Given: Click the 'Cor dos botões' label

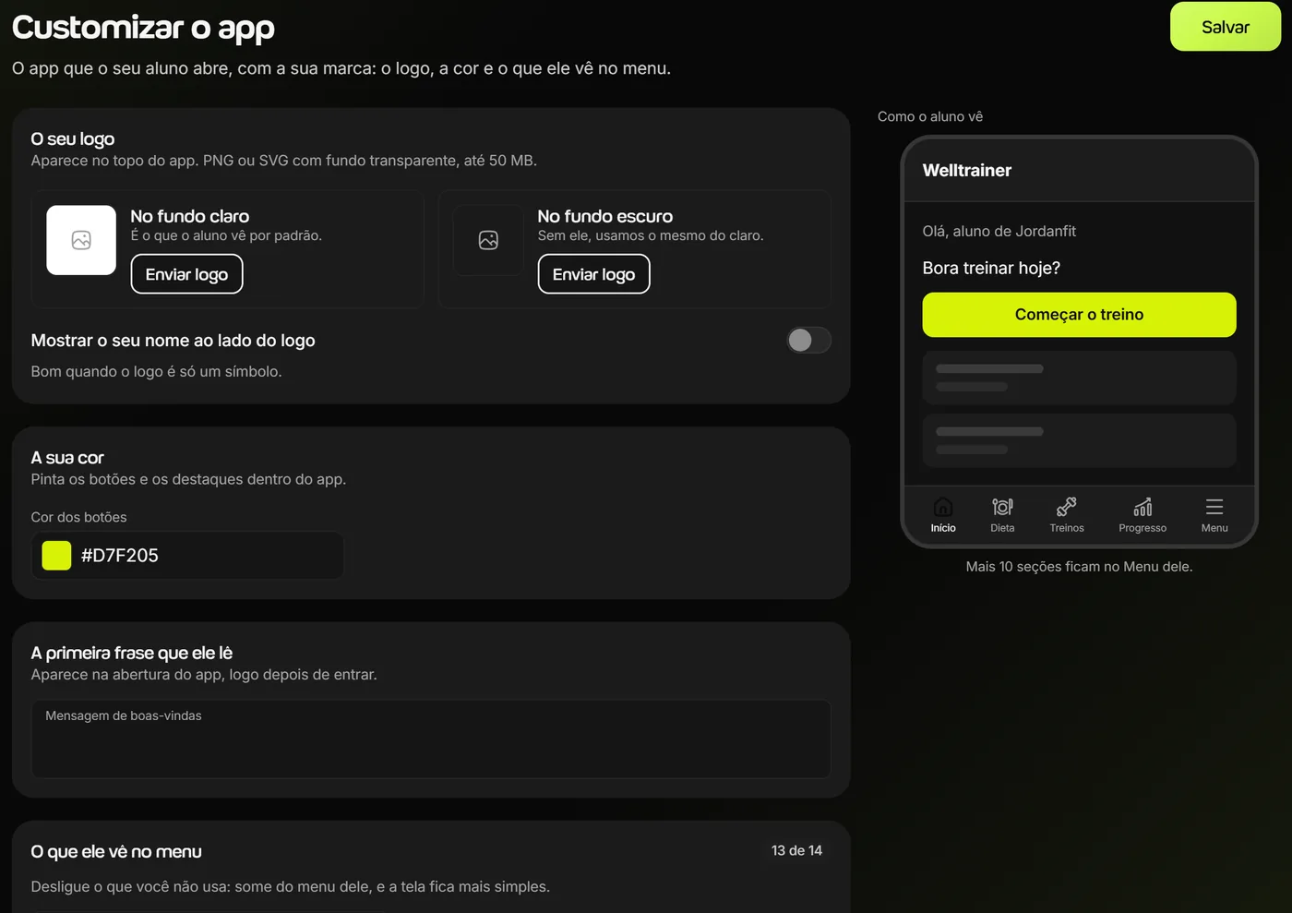Looking at the screenshot, I should (x=78, y=517).
